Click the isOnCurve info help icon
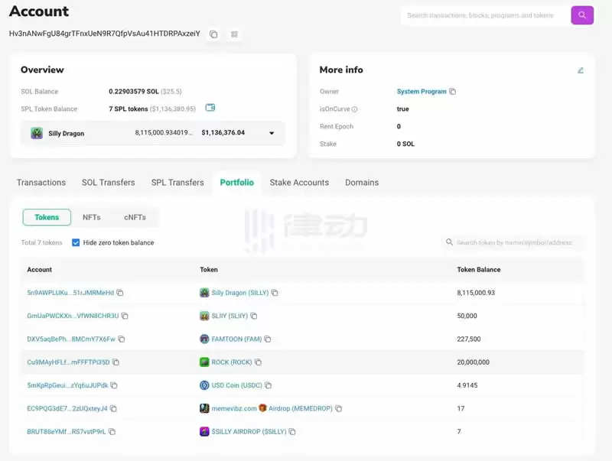612x461 pixels. tap(354, 109)
